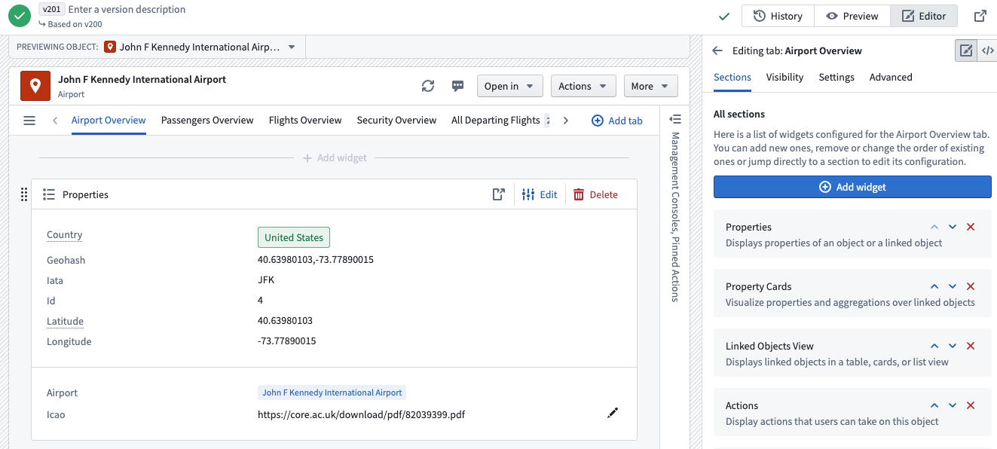Remove the Property Cards section
Viewport: 997px width, 449px height.
[x=971, y=286]
